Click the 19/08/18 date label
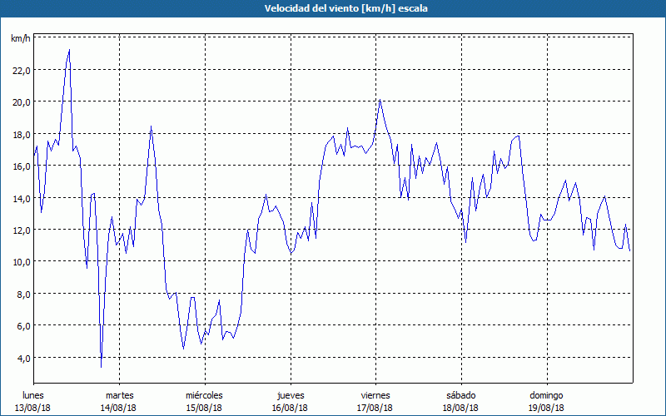The height and width of the screenshot is (416, 666). [546, 408]
